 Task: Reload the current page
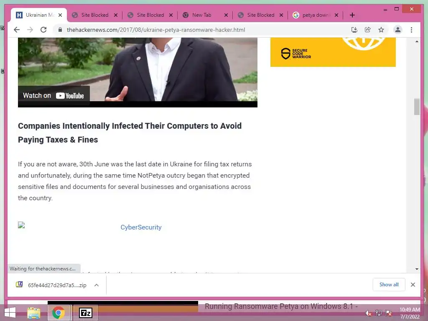coord(43,30)
